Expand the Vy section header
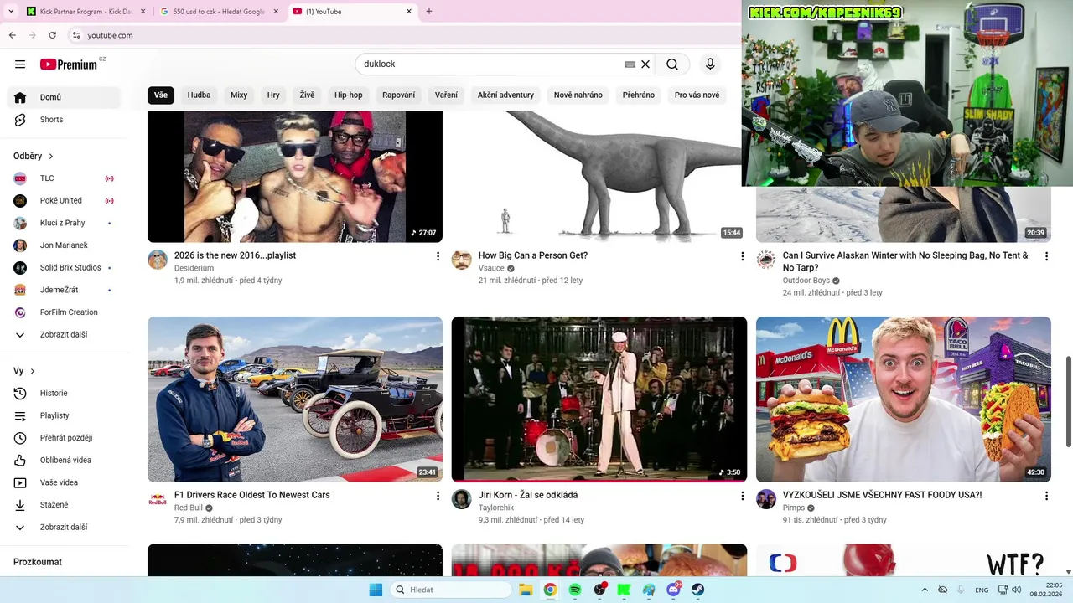The width and height of the screenshot is (1073, 603). [x=24, y=371]
